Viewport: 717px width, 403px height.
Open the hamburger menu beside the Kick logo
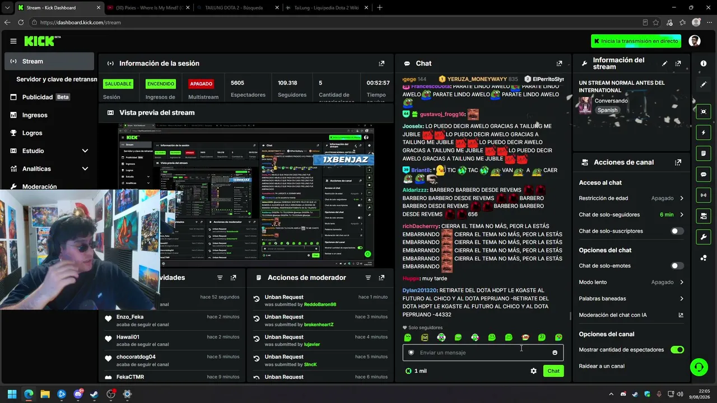click(13, 41)
